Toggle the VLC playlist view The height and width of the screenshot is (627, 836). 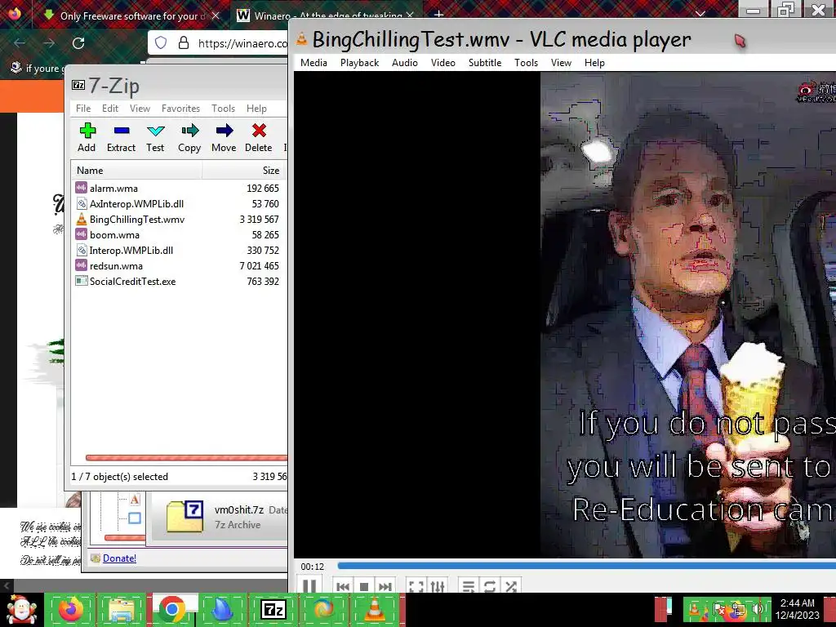point(469,586)
